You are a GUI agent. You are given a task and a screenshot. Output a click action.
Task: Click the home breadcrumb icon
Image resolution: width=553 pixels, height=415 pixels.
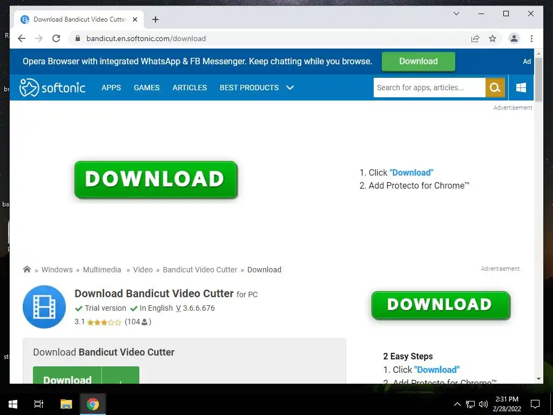tap(27, 269)
